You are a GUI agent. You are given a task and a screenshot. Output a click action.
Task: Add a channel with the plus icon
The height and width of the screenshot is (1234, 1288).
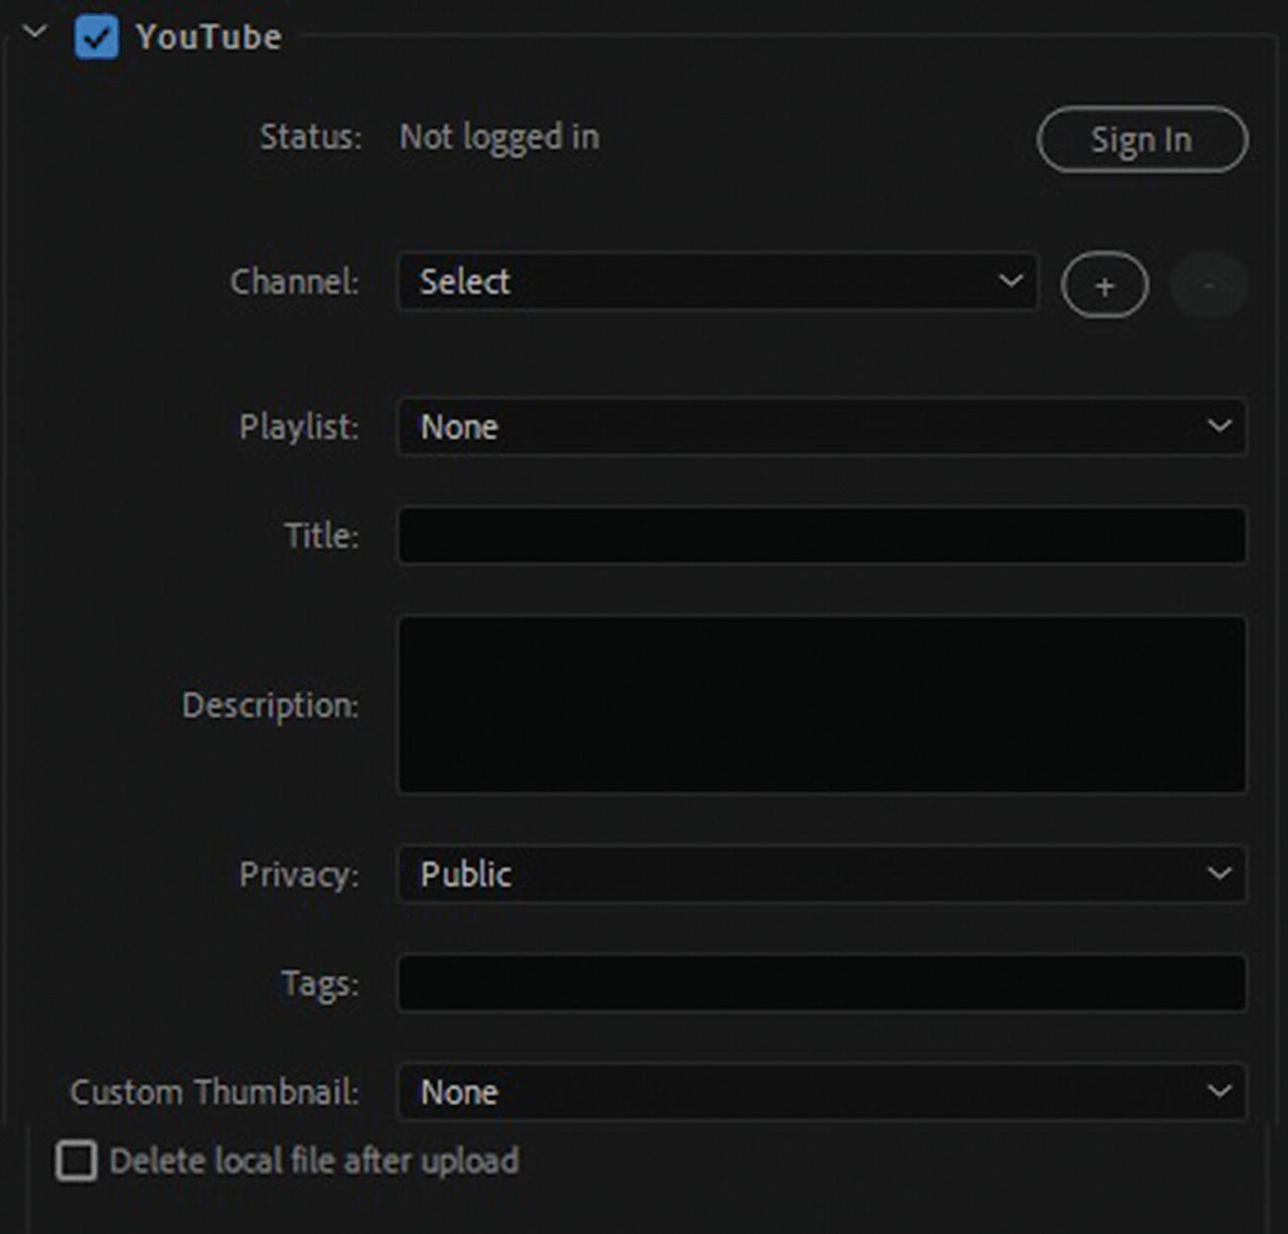[1105, 286]
